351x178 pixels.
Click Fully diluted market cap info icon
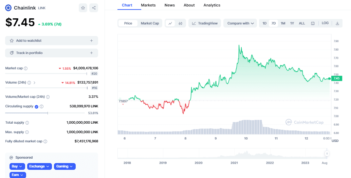[x=45, y=142]
